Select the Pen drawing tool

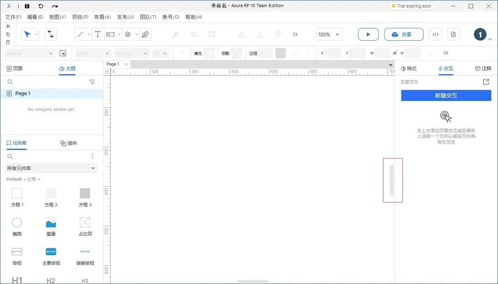pos(145,34)
